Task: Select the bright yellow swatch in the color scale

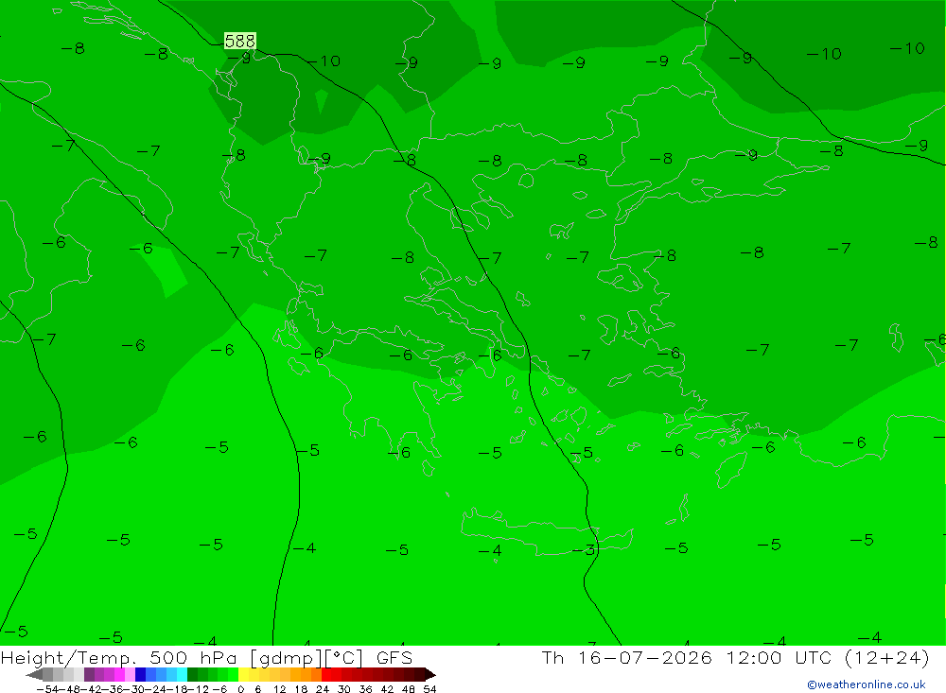Action: (x=243, y=674)
